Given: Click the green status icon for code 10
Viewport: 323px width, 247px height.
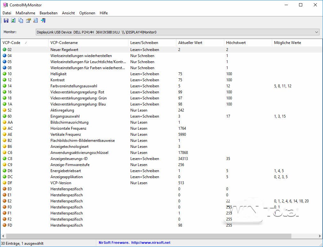Looking at the screenshot, I should (4, 74).
